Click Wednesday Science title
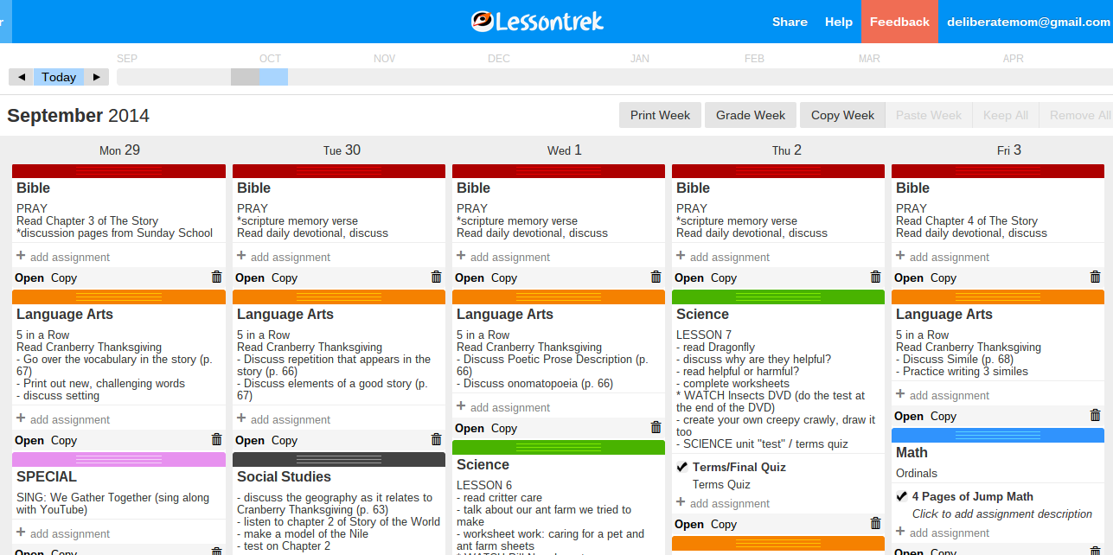Viewport: 1113px width, 555px height. tap(483, 464)
